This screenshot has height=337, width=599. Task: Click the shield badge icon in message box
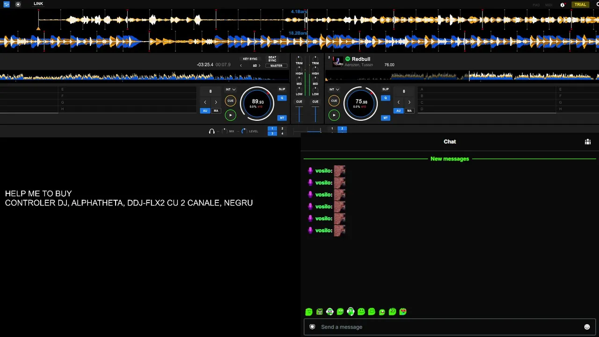point(312,327)
